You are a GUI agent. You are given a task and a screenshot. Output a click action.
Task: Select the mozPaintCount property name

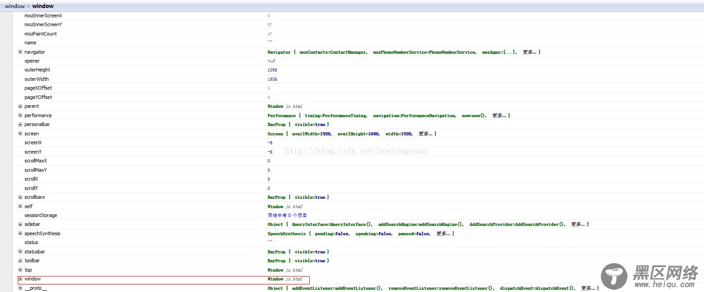point(40,34)
